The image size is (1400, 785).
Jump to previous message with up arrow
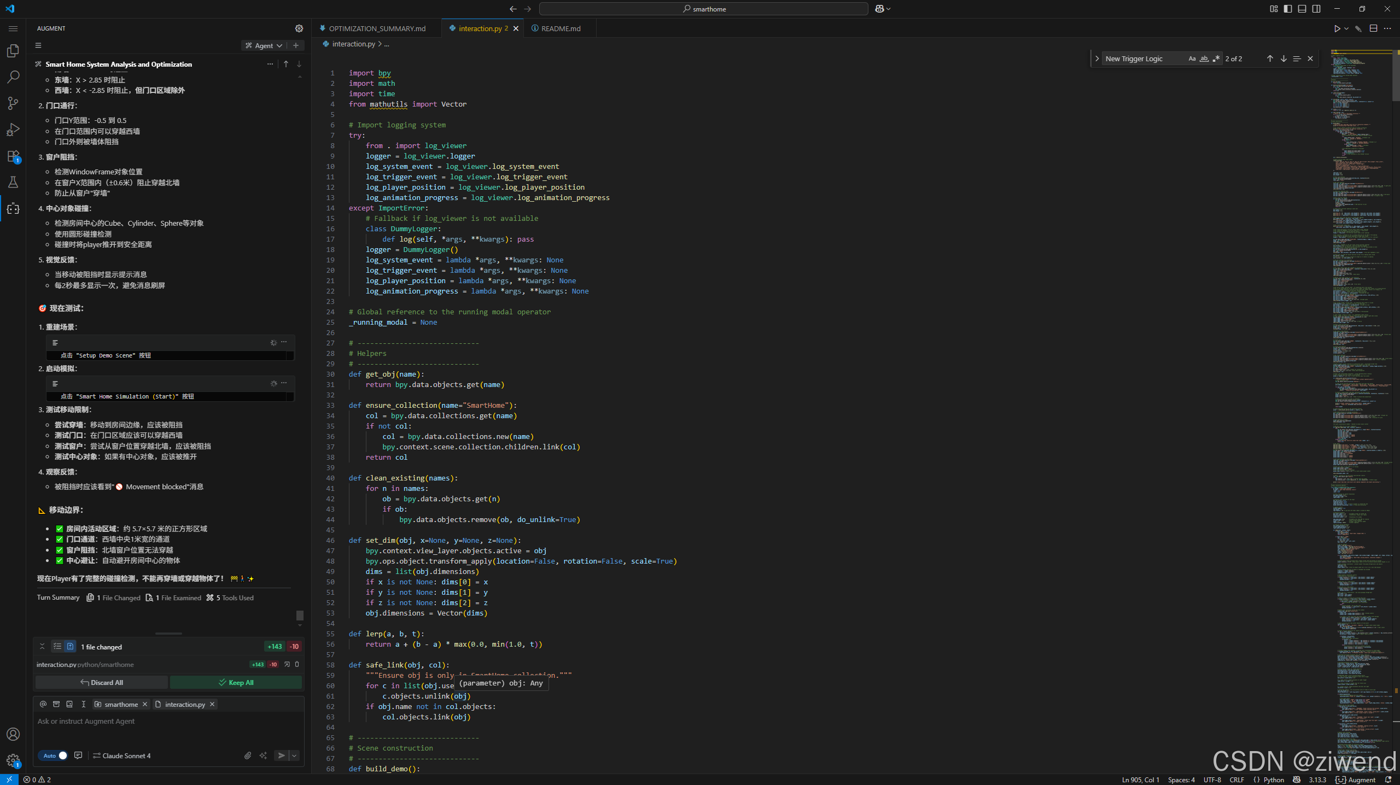286,64
